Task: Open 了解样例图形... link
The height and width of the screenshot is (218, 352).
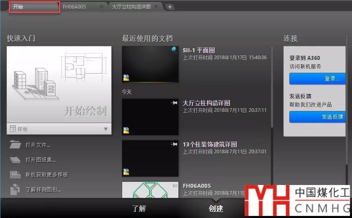Action: (x=43, y=190)
